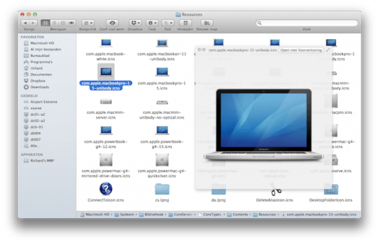Select the cs.lproj folder
Screen dimensions: 379x243
point(162,189)
